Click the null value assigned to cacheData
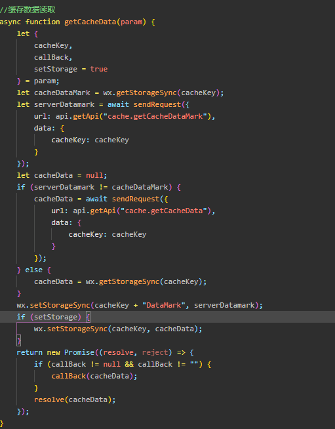 [x=94, y=175]
